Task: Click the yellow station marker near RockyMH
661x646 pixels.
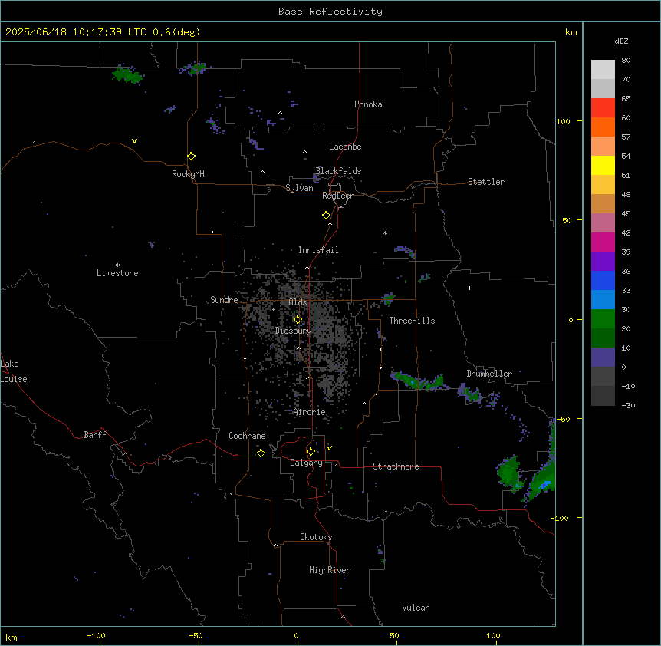Action: tap(192, 157)
